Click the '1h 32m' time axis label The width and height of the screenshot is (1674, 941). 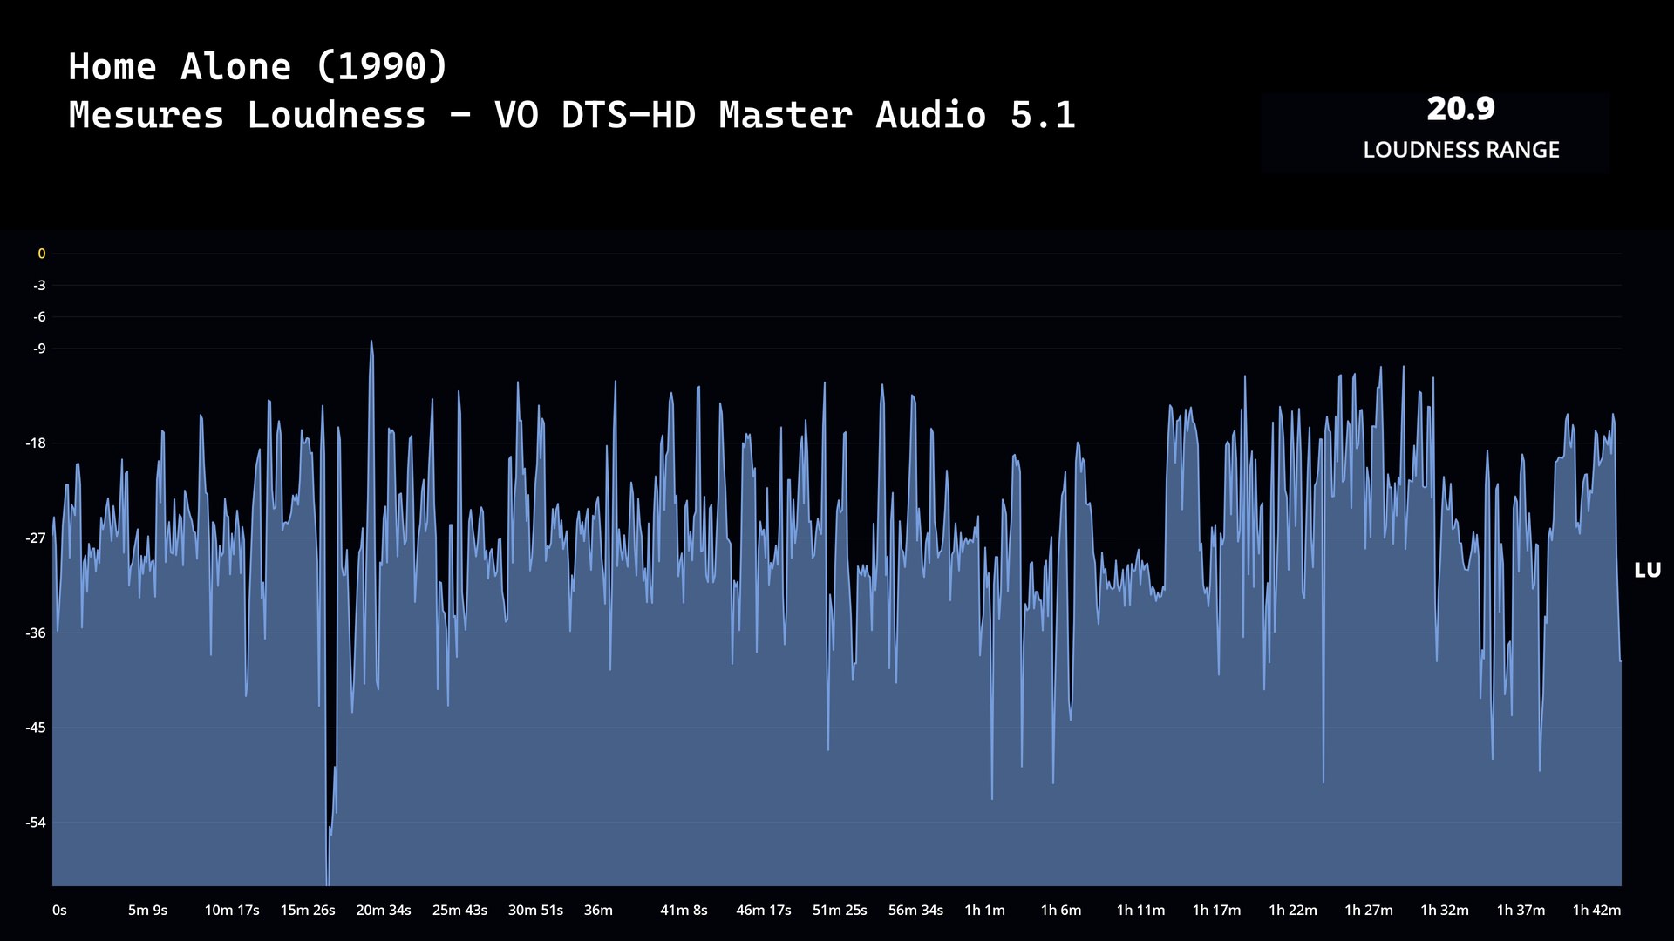pyautogui.click(x=1445, y=911)
